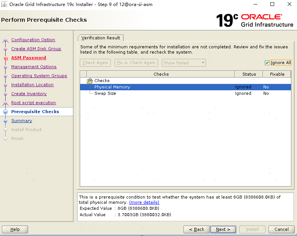Screen dimensions: 297x236
Task: Click the Expected Value 8GB text
Action: coord(138,208)
